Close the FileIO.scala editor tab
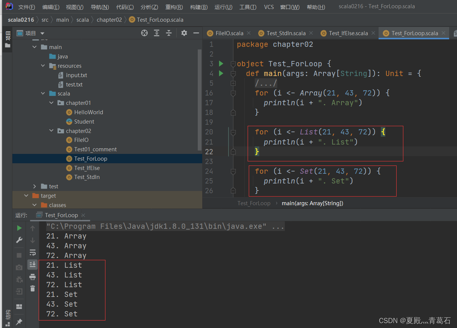Viewport: 457px width, 328px height. pyautogui.click(x=249, y=33)
